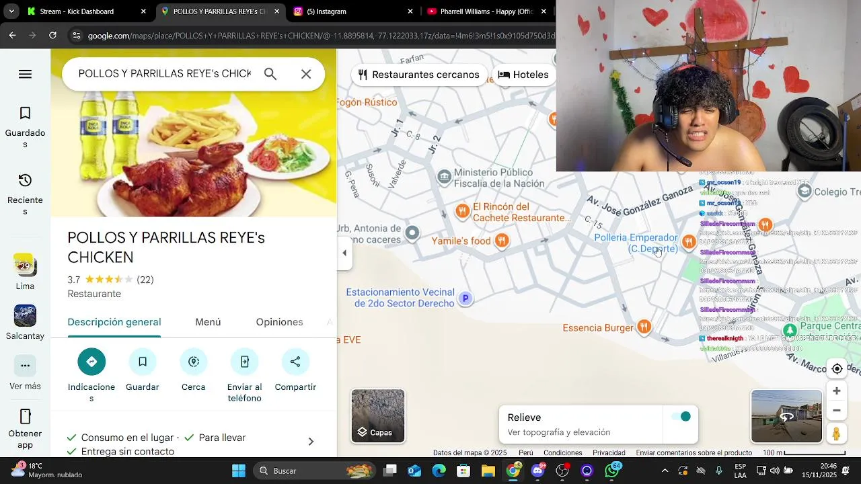861x484 pixels.
Task: Click the Maps search text field
Action: [x=165, y=74]
